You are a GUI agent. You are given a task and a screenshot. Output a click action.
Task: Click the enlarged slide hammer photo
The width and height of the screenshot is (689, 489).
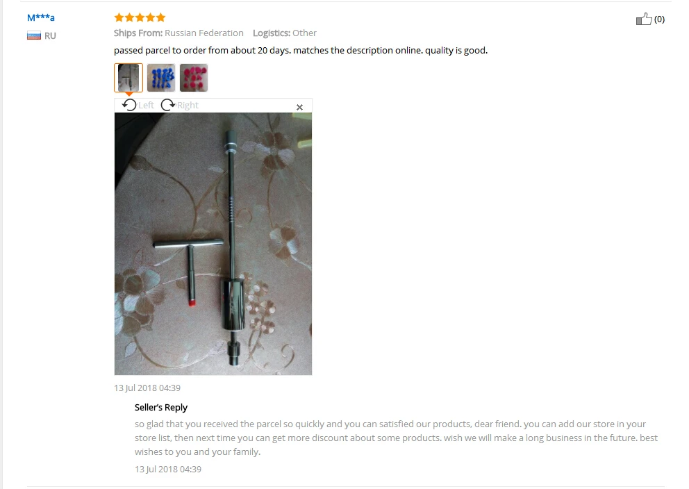pos(213,244)
